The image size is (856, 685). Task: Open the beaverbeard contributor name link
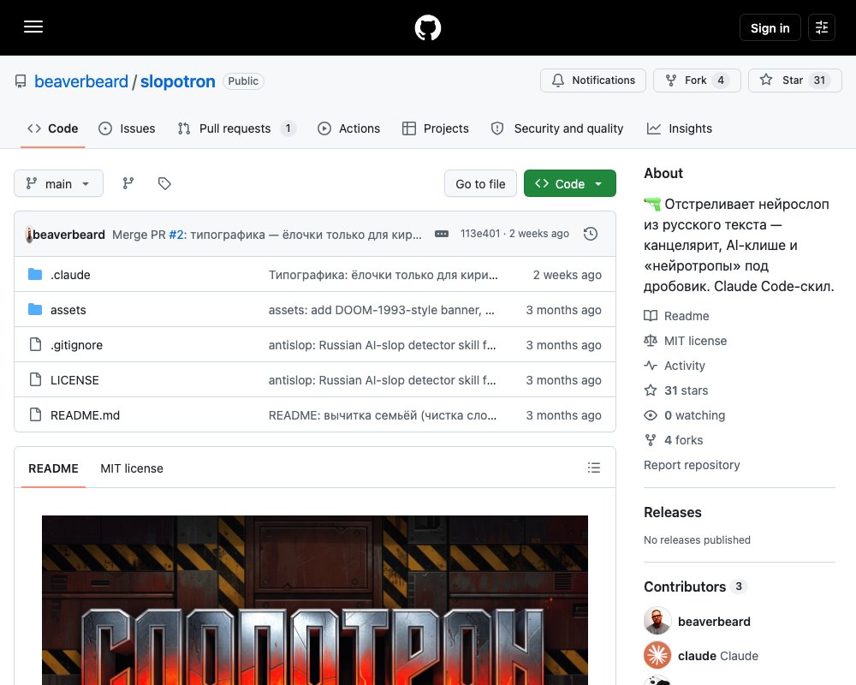(714, 622)
